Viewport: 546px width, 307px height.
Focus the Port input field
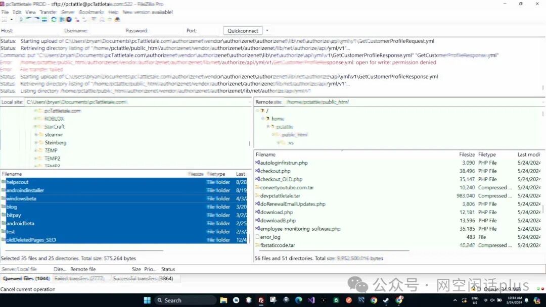[x=208, y=31]
